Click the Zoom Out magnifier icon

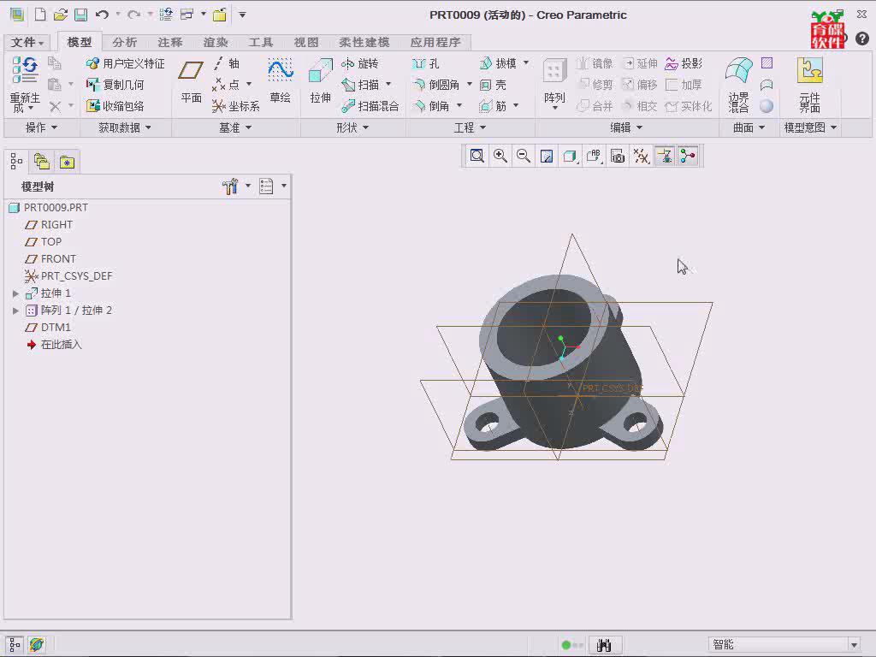[524, 156]
